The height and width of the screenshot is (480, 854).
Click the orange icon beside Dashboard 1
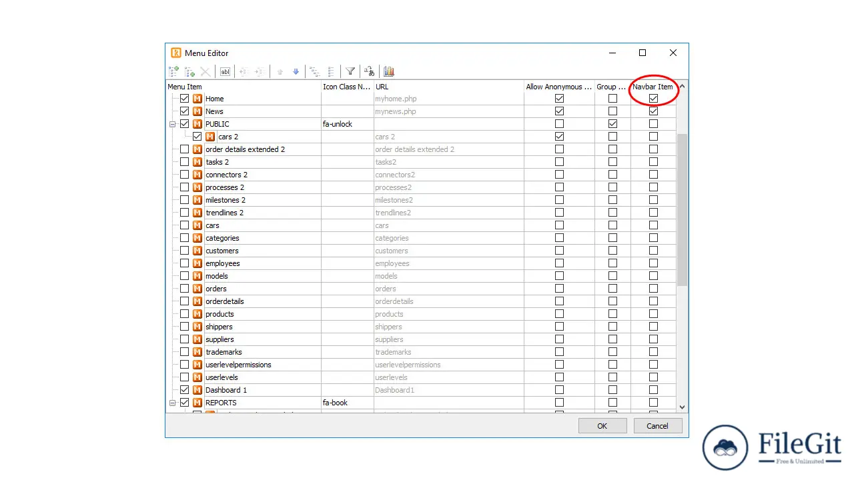[x=197, y=390]
